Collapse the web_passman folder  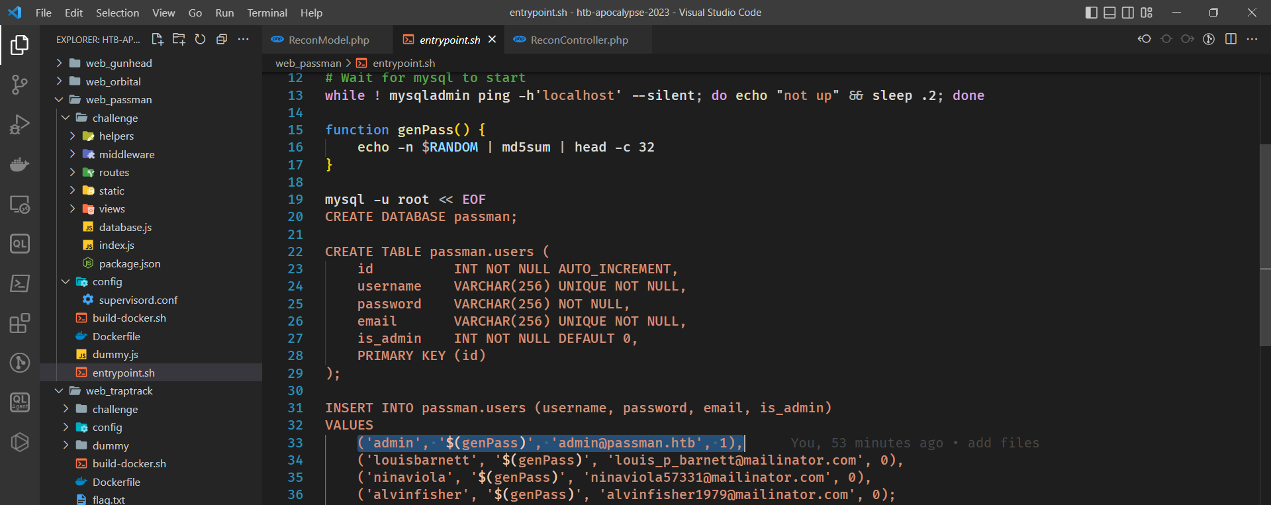click(x=118, y=99)
